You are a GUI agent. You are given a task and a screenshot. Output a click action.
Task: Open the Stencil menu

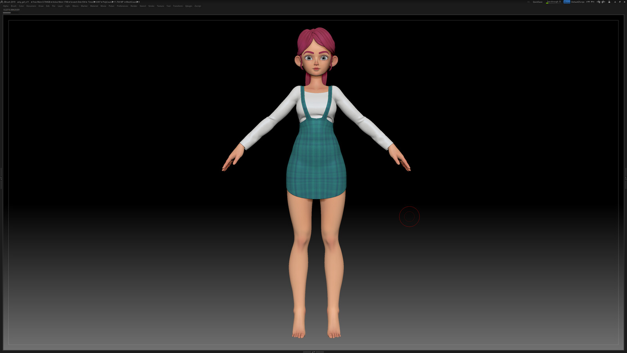click(x=143, y=6)
